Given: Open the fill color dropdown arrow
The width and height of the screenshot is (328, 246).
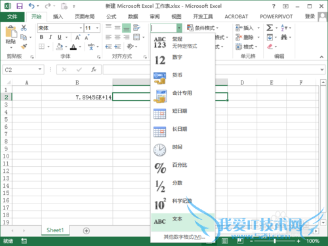Looking at the screenshot, I should click(66, 46).
